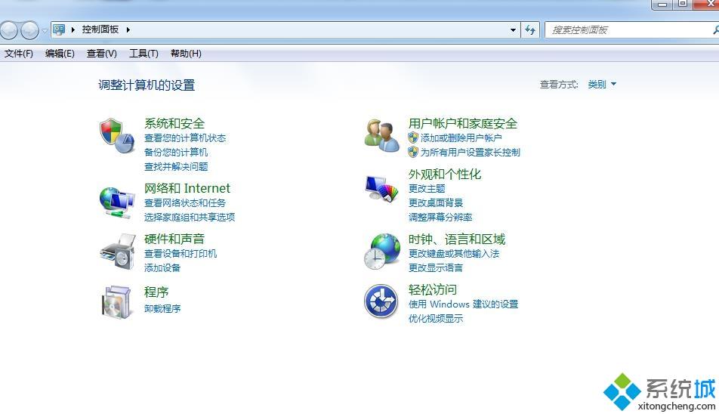The image size is (719, 414).
Task: Click the 程序 software box icon
Action: 117,302
